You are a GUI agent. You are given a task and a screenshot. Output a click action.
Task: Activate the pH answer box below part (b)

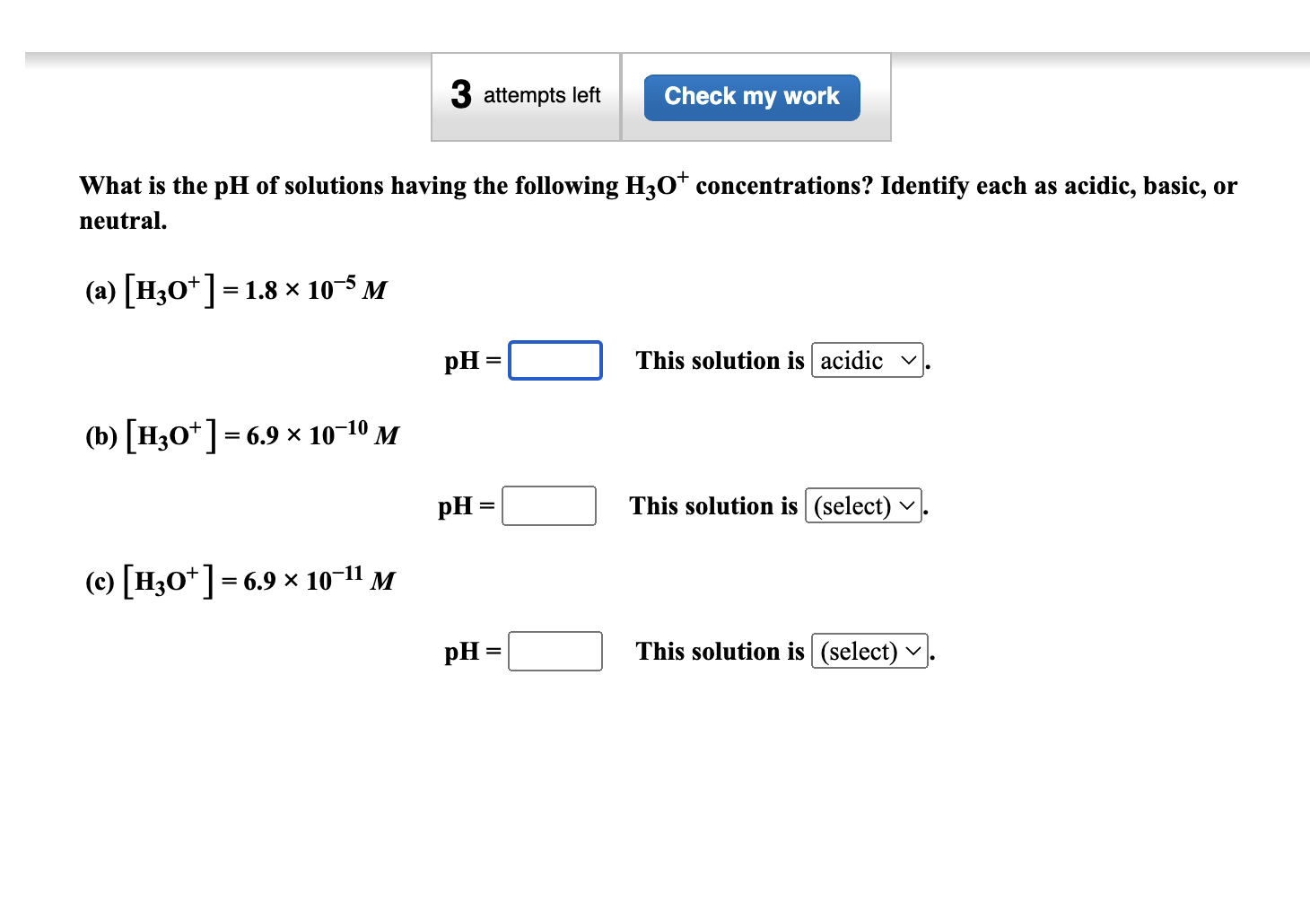548,505
